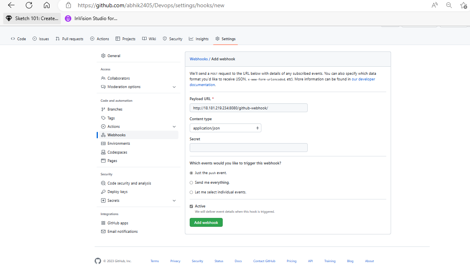Open Training footer link
Image resolution: width=470 pixels, height=273 pixels.
tap(330, 261)
